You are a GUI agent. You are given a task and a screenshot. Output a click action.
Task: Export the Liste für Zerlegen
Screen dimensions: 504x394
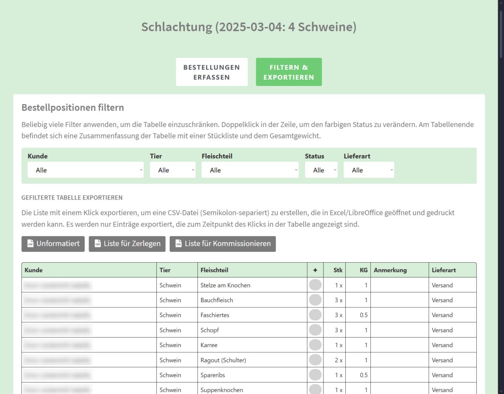tap(127, 244)
